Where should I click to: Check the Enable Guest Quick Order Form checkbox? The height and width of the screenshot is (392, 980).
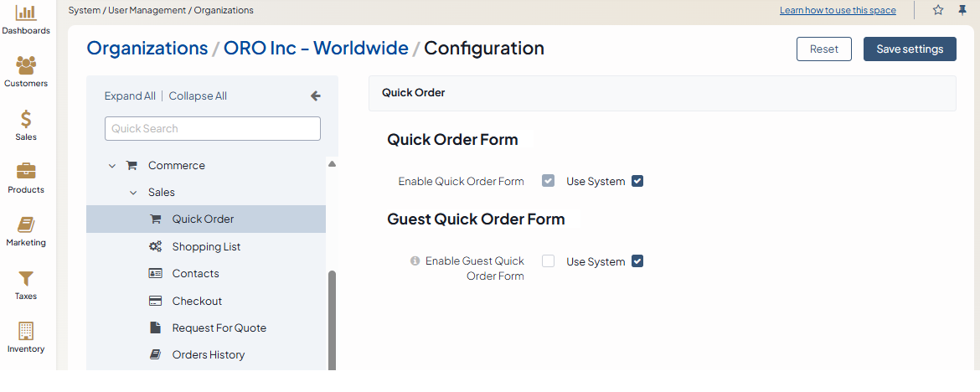coord(549,261)
